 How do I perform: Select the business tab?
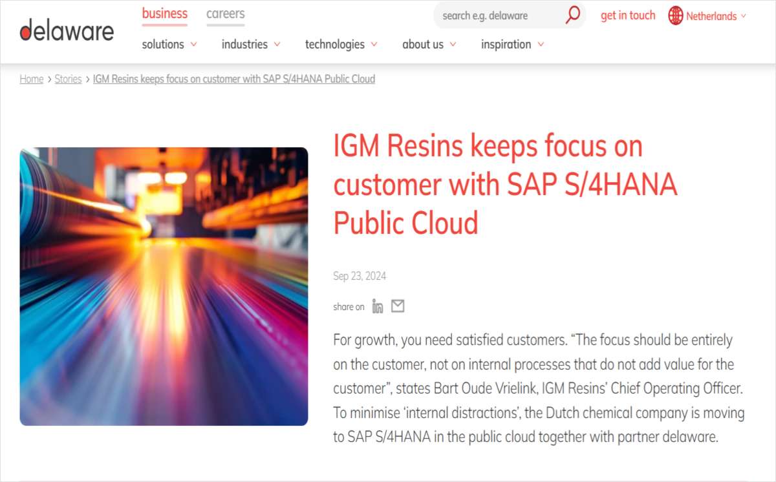tap(164, 13)
